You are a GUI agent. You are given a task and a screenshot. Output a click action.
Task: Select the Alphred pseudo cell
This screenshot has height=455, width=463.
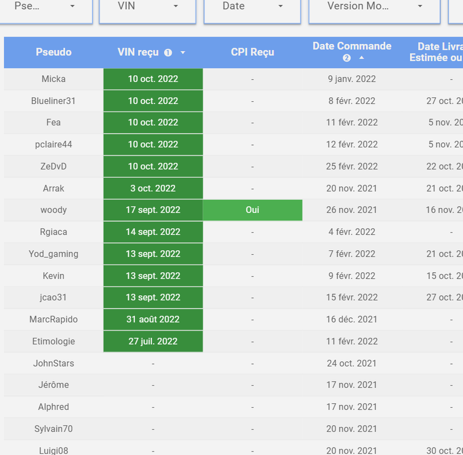click(53, 407)
